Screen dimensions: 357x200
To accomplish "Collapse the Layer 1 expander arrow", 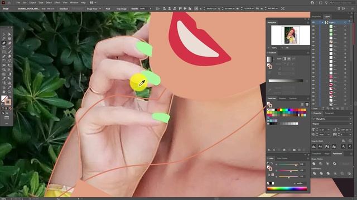I will (x=322, y=22).
